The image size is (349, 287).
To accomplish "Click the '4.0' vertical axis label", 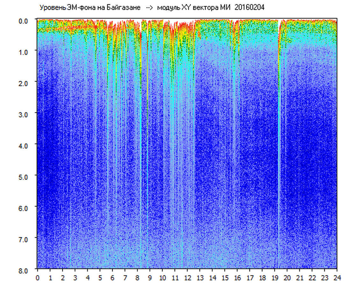I will click(x=24, y=145).
